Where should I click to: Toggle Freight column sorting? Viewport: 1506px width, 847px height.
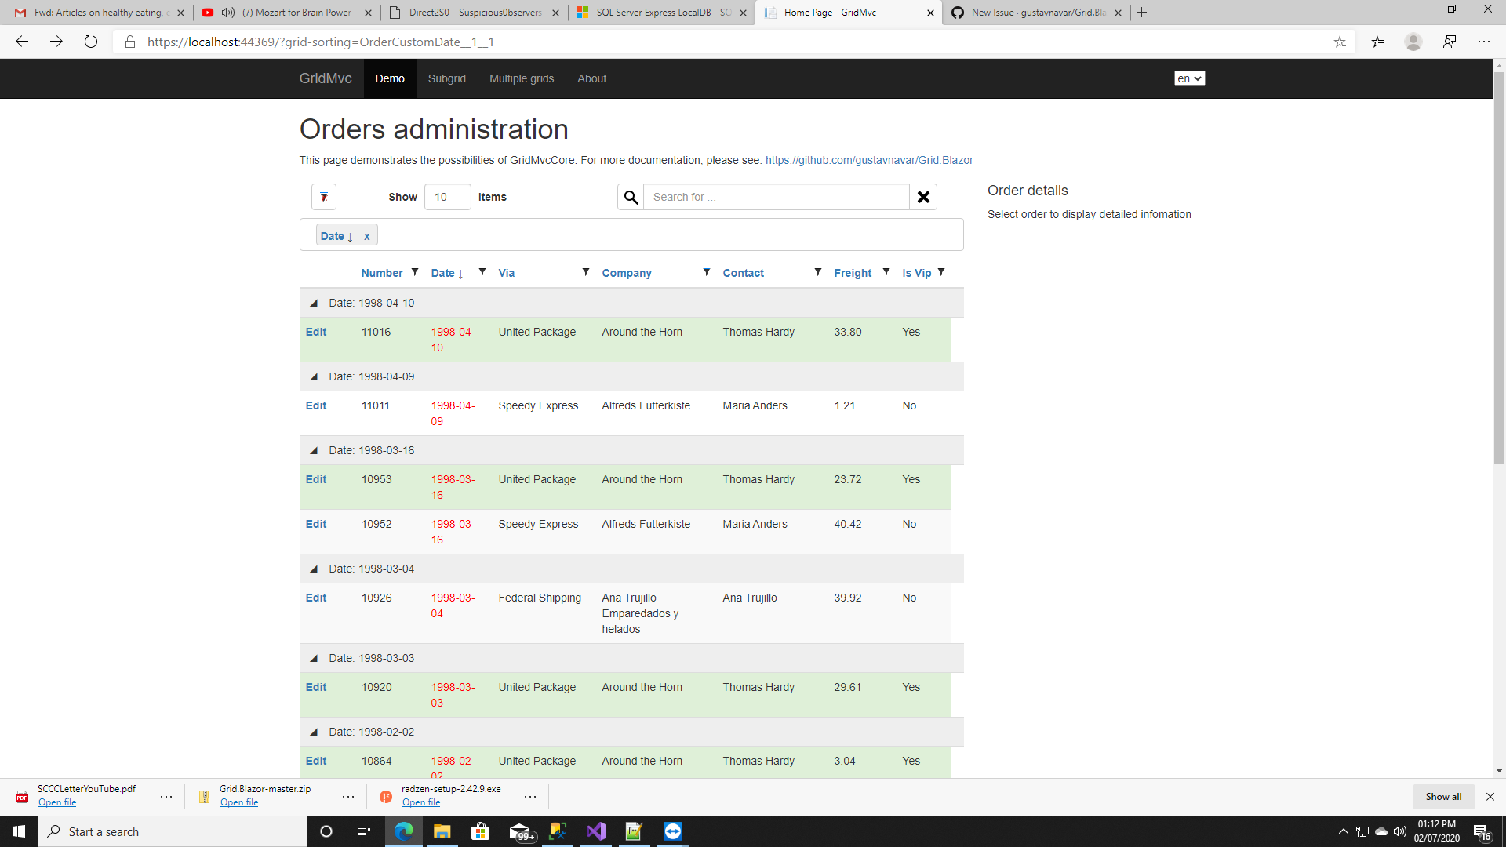tap(853, 272)
